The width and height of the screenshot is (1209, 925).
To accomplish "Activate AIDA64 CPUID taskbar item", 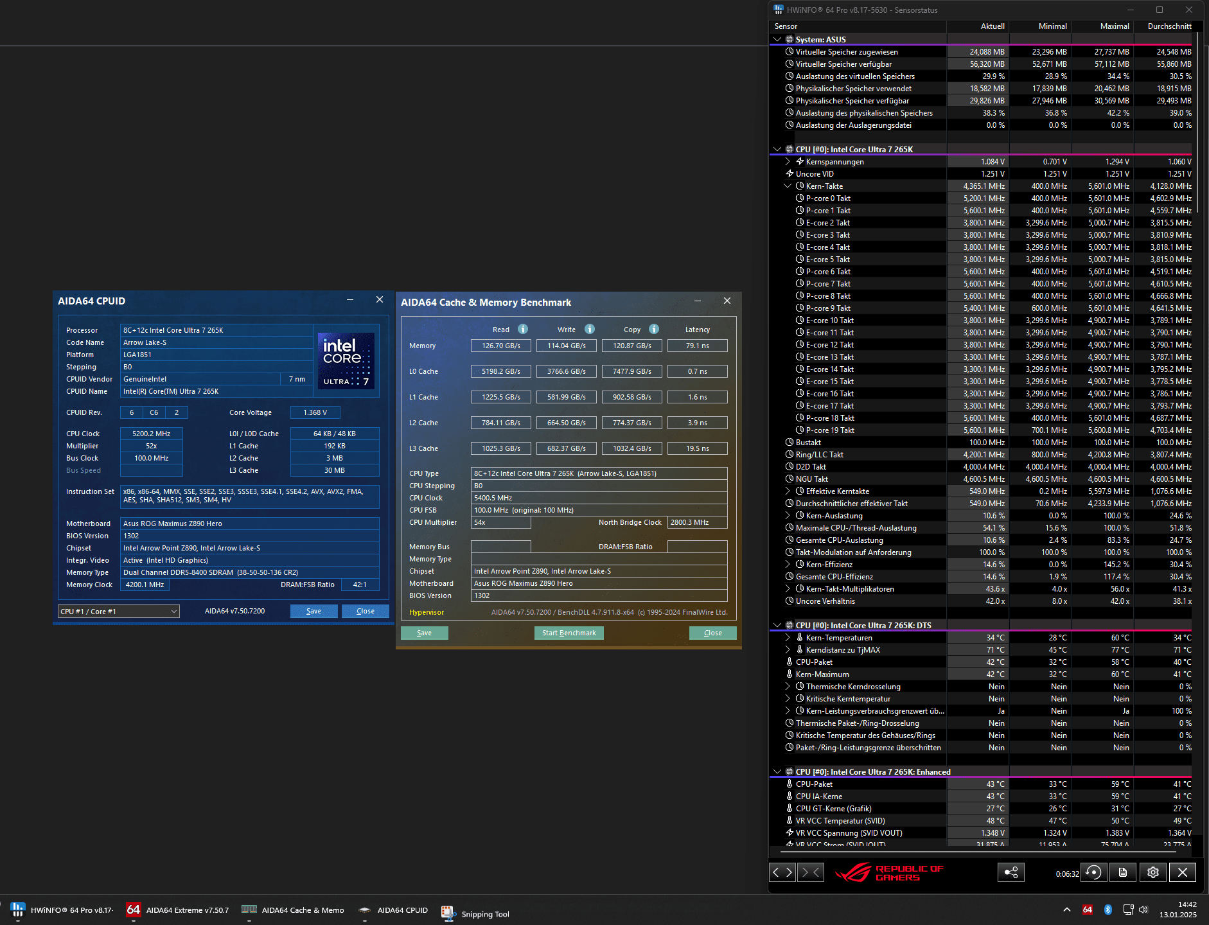I will [393, 910].
